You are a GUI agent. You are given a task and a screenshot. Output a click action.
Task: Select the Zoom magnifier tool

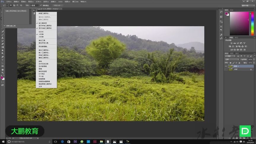tap(3, 73)
